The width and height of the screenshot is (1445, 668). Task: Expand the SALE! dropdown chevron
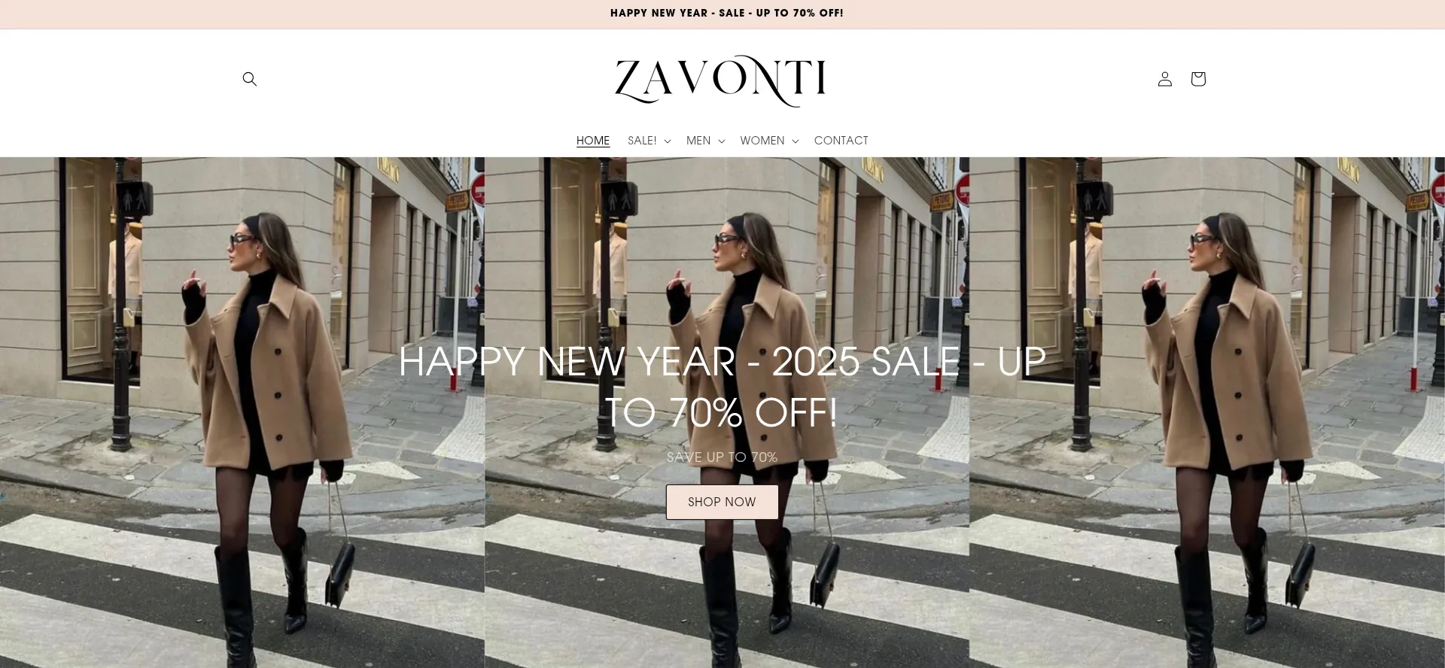(668, 141)
